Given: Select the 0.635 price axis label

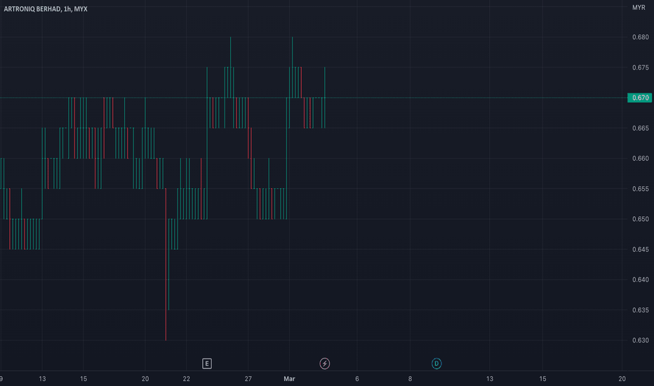Looking at the screenshot, I should point(640,310).
